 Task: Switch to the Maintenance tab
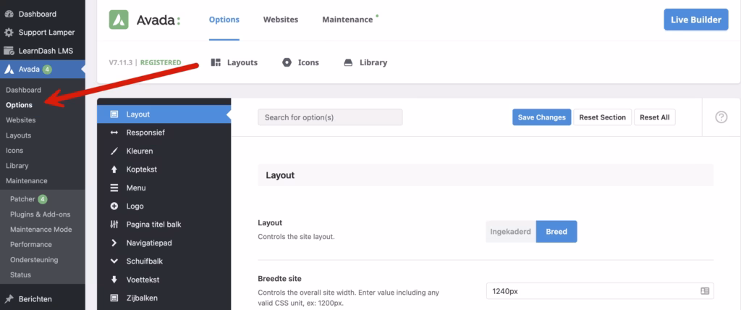tap(347, 20)
